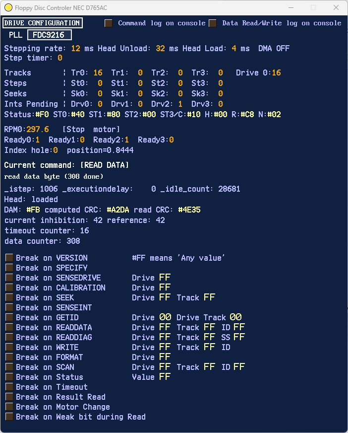This screenshot has width=348, height=433.
Task: Edit Value field for Break on Status
Action: [165, 377]
